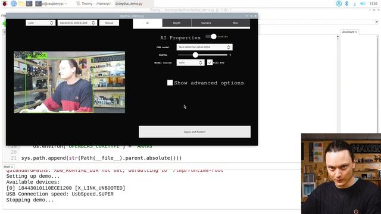381x214 pixels.
Task: Open the device ID 18443010118ECE1200 dropdown
Action: coord(77,23)
